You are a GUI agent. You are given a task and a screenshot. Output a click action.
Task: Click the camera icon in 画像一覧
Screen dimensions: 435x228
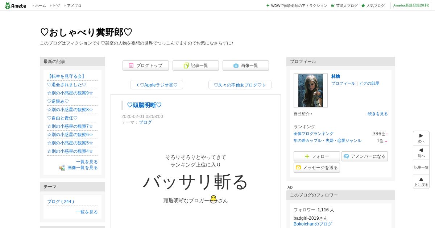236,66
